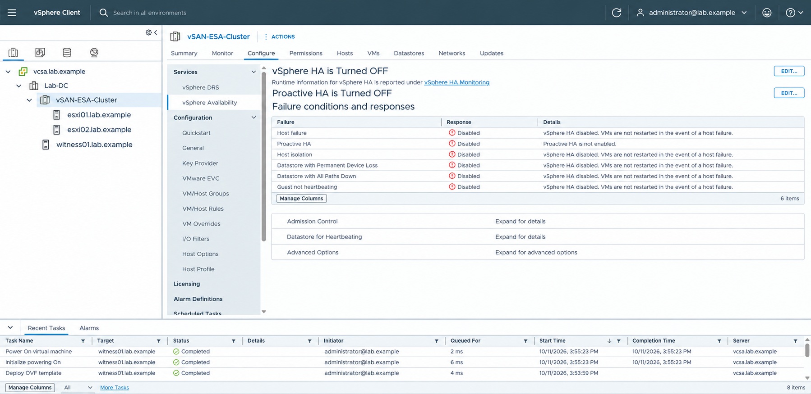811x394 pixels.
Task: Open the Datastores tab
Action: click(409, 53)
